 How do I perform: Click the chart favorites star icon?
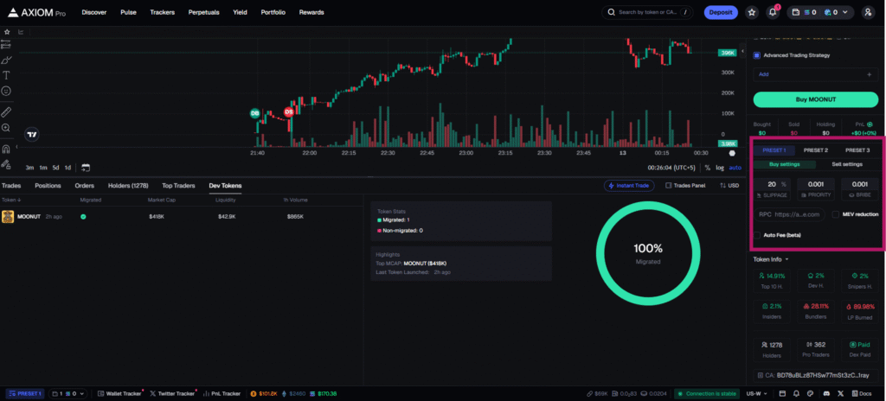pyautogui.click(x=7, y=32)
